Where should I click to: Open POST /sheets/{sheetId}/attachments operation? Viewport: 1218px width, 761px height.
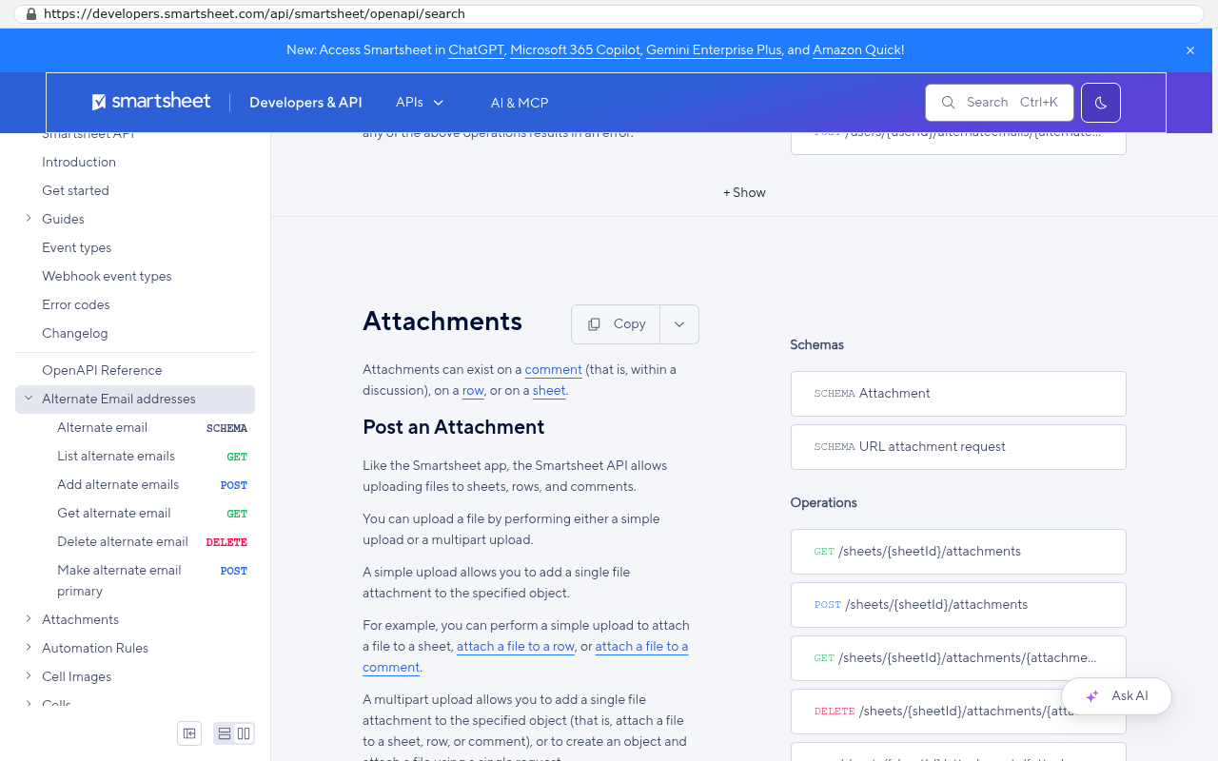pos(958,605)
